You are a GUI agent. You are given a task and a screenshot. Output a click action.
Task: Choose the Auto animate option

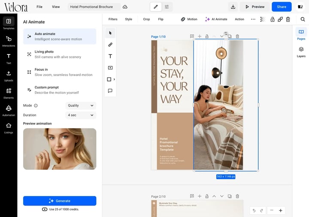point(60,36)
